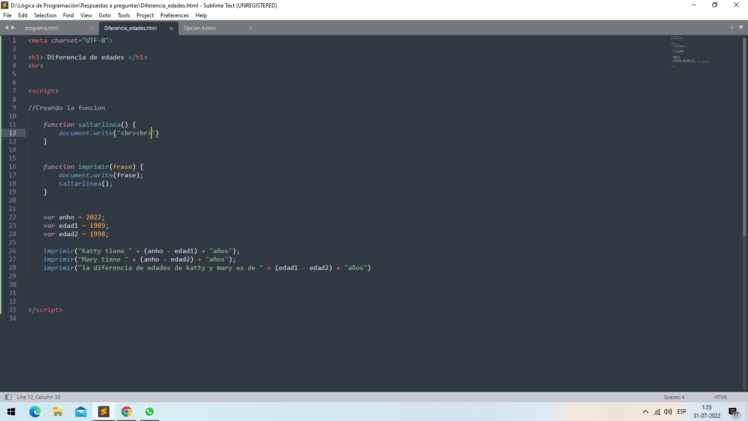Open the Find menu

click(68, 15)
